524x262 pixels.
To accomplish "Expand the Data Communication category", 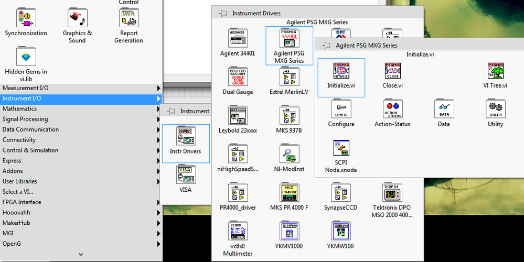I will tap(81, 129).
